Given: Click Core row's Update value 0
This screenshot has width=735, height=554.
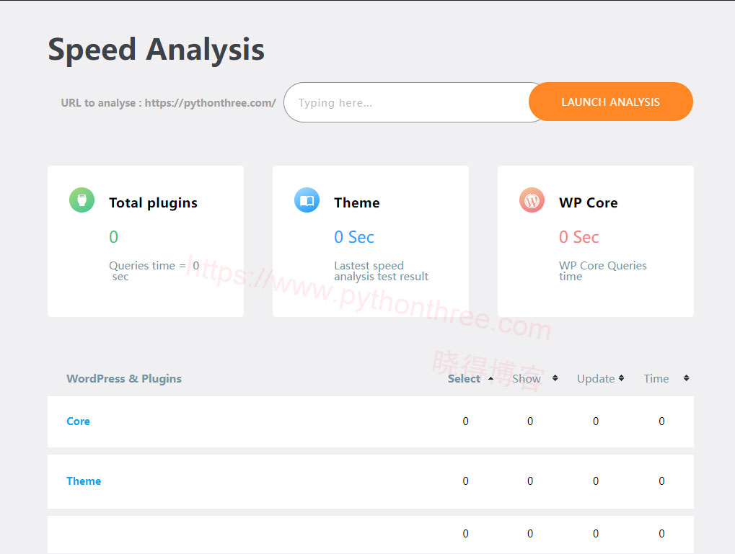Looking at the screenshot, I should pos(596,421).
